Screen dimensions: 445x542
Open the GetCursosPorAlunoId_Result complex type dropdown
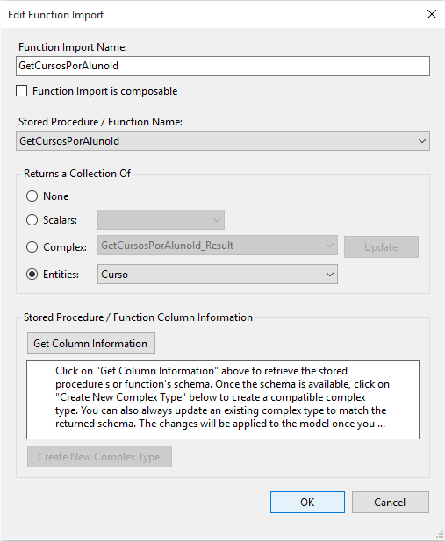(x=218, y=246)
